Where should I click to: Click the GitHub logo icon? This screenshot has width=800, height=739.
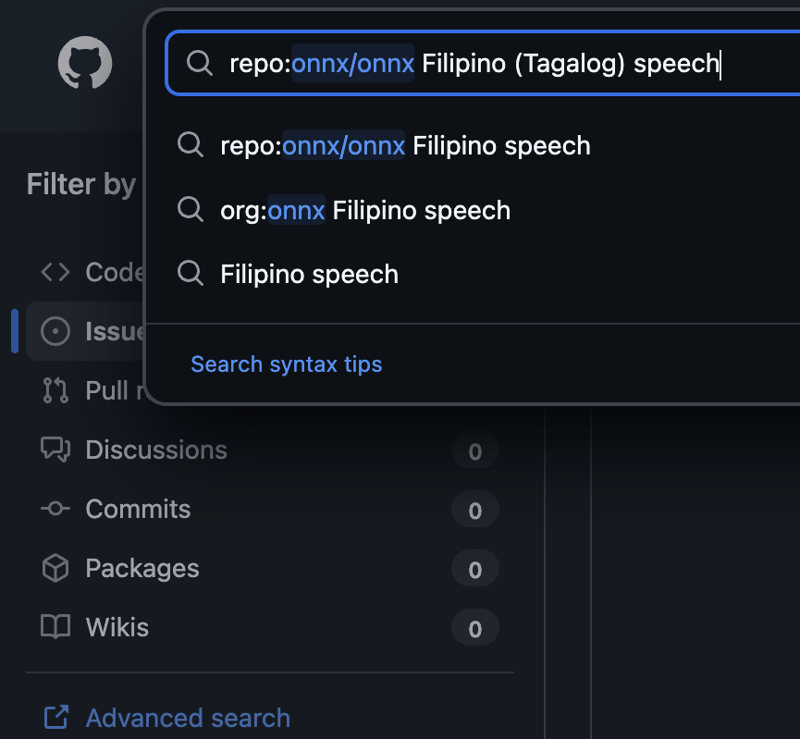pos(85,63)
